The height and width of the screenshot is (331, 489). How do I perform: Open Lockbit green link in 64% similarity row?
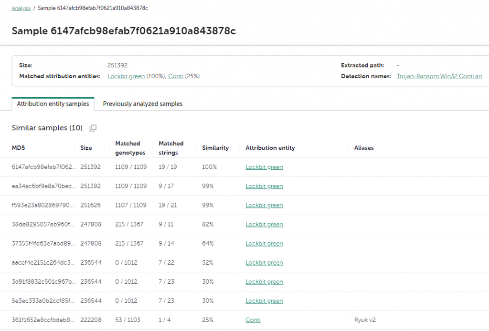click(x=264, y=244)
